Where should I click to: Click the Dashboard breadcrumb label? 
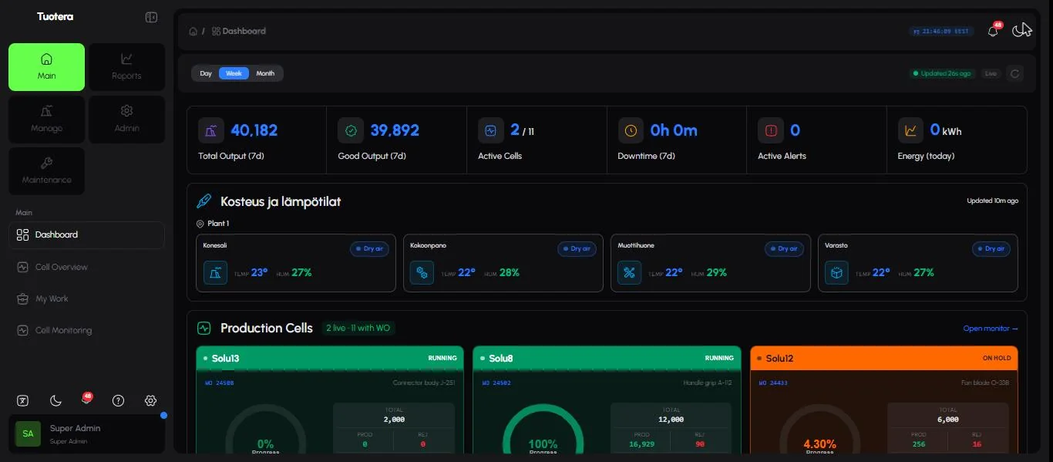[x=244, y=32]
